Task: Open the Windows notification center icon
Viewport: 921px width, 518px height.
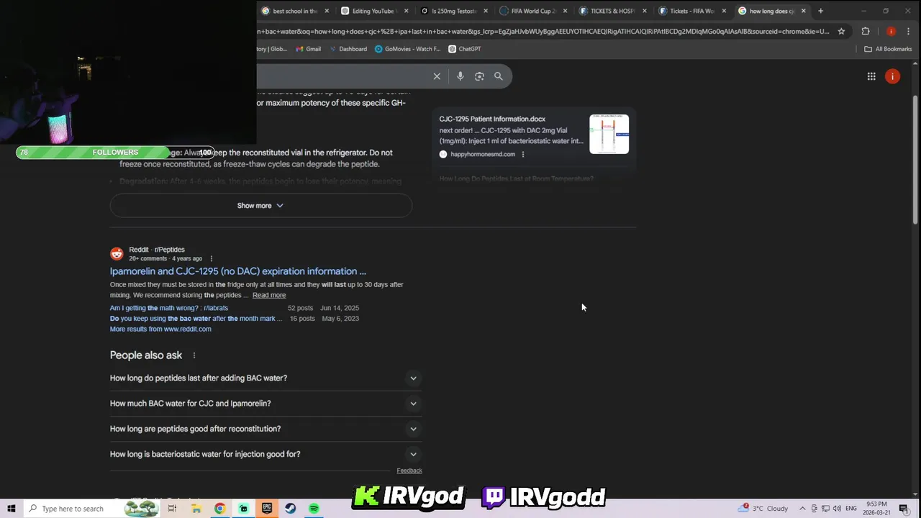Action: pos(904,509)
